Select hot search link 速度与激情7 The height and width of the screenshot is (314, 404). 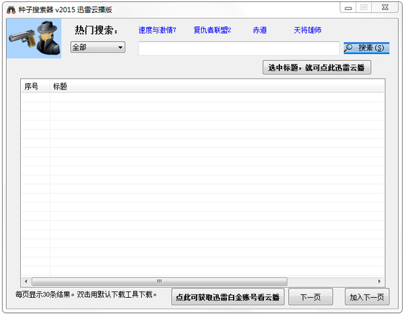click(157, 30)
